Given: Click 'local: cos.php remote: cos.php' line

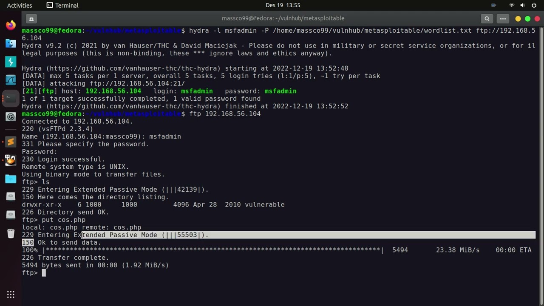Looking at the screenshot, I should [82, 227].
